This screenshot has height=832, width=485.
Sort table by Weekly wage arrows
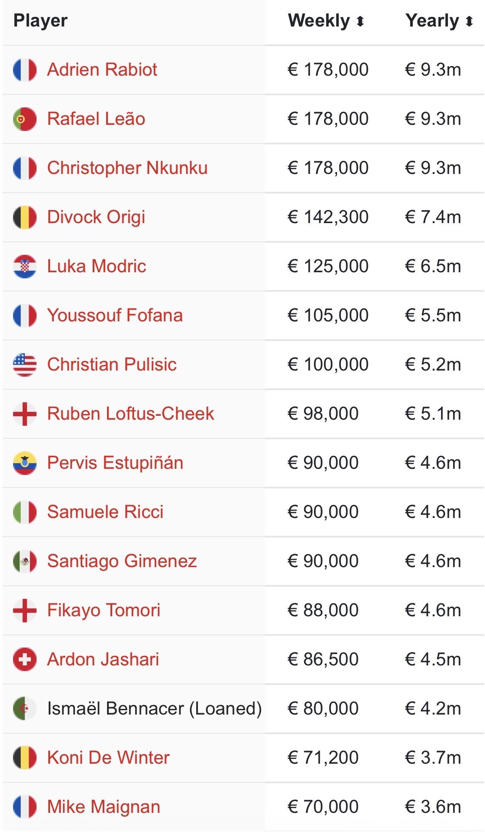(360, 21)
